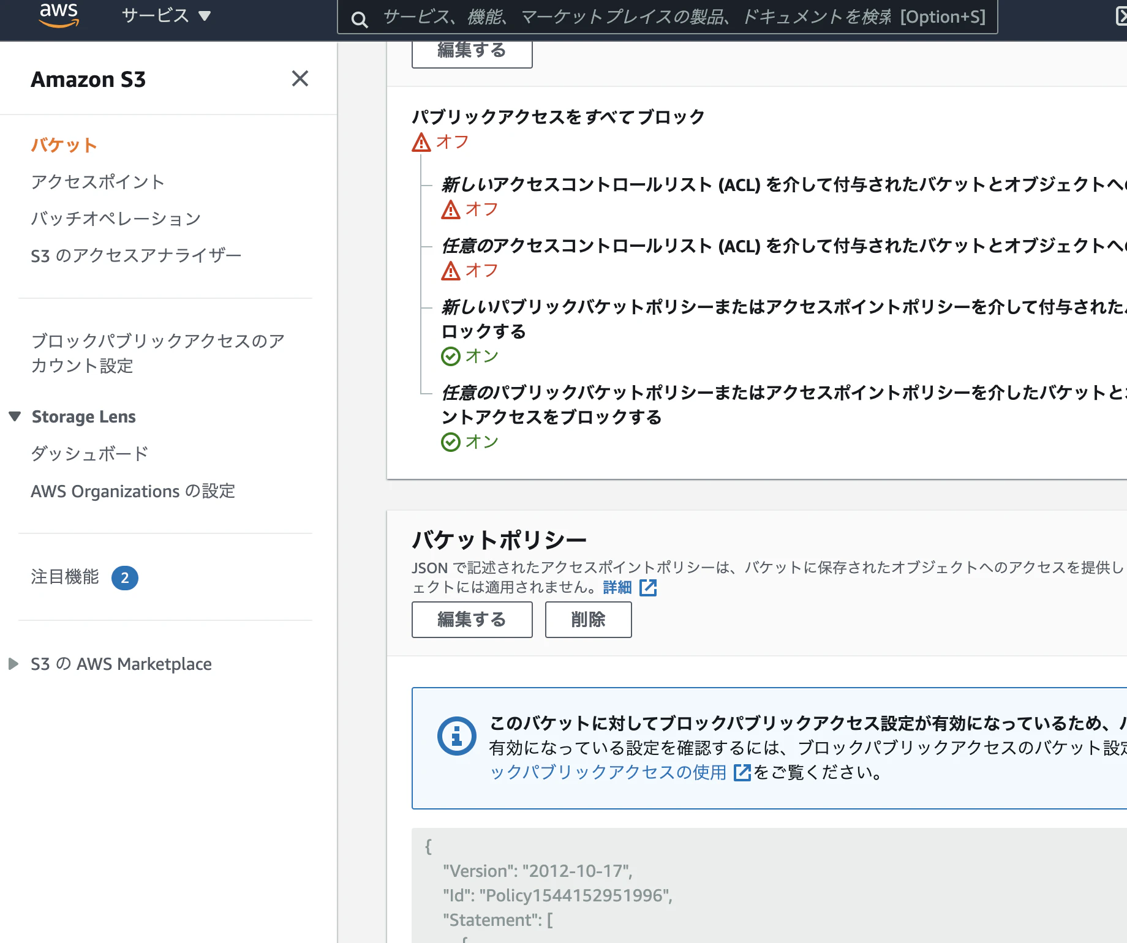The image size is (1127, 943).
Task: Click the 注目機能 badge showing 2
Action: tap(125, 578)
